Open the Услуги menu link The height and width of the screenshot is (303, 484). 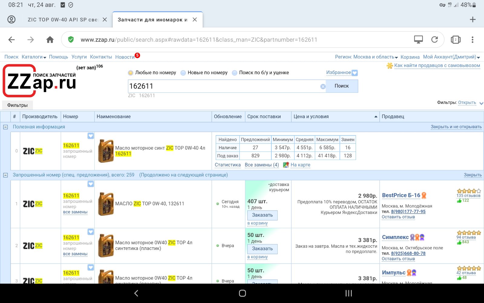pos(79,57)
